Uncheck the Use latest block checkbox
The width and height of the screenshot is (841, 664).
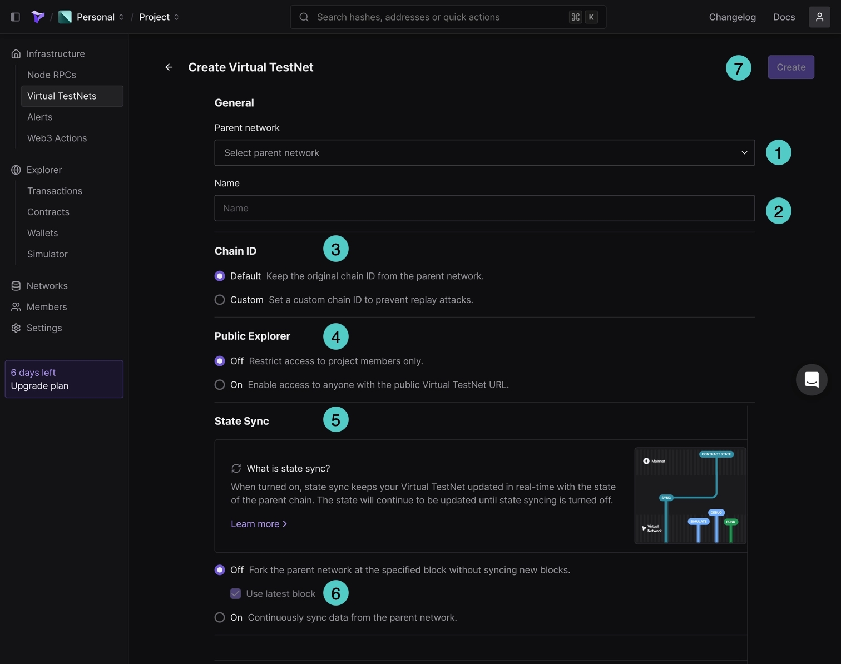tap(236, 594)
